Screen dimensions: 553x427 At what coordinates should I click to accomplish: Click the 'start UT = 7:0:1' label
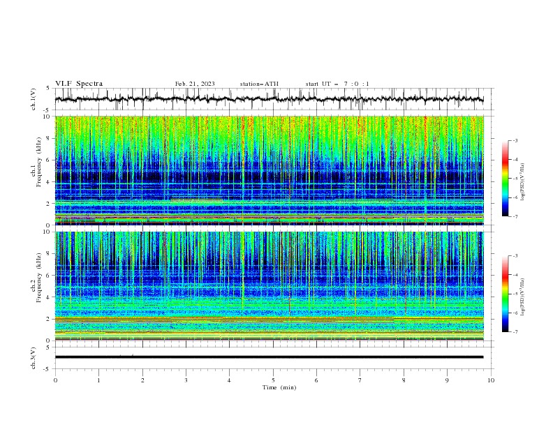click(337, 84)
